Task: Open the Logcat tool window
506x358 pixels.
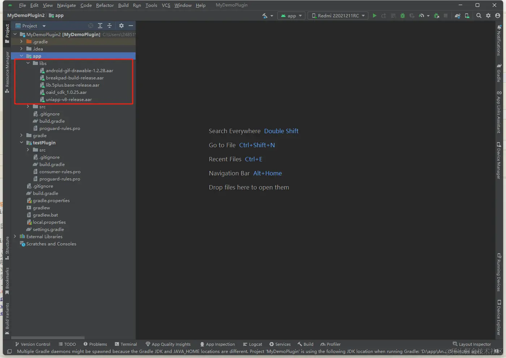Action: pyautogui.click(x=253, y=344)
